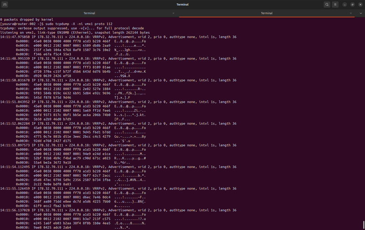
Task: Click hex row starting '4775 0c7e 881b'
Action: coord(81,136)
